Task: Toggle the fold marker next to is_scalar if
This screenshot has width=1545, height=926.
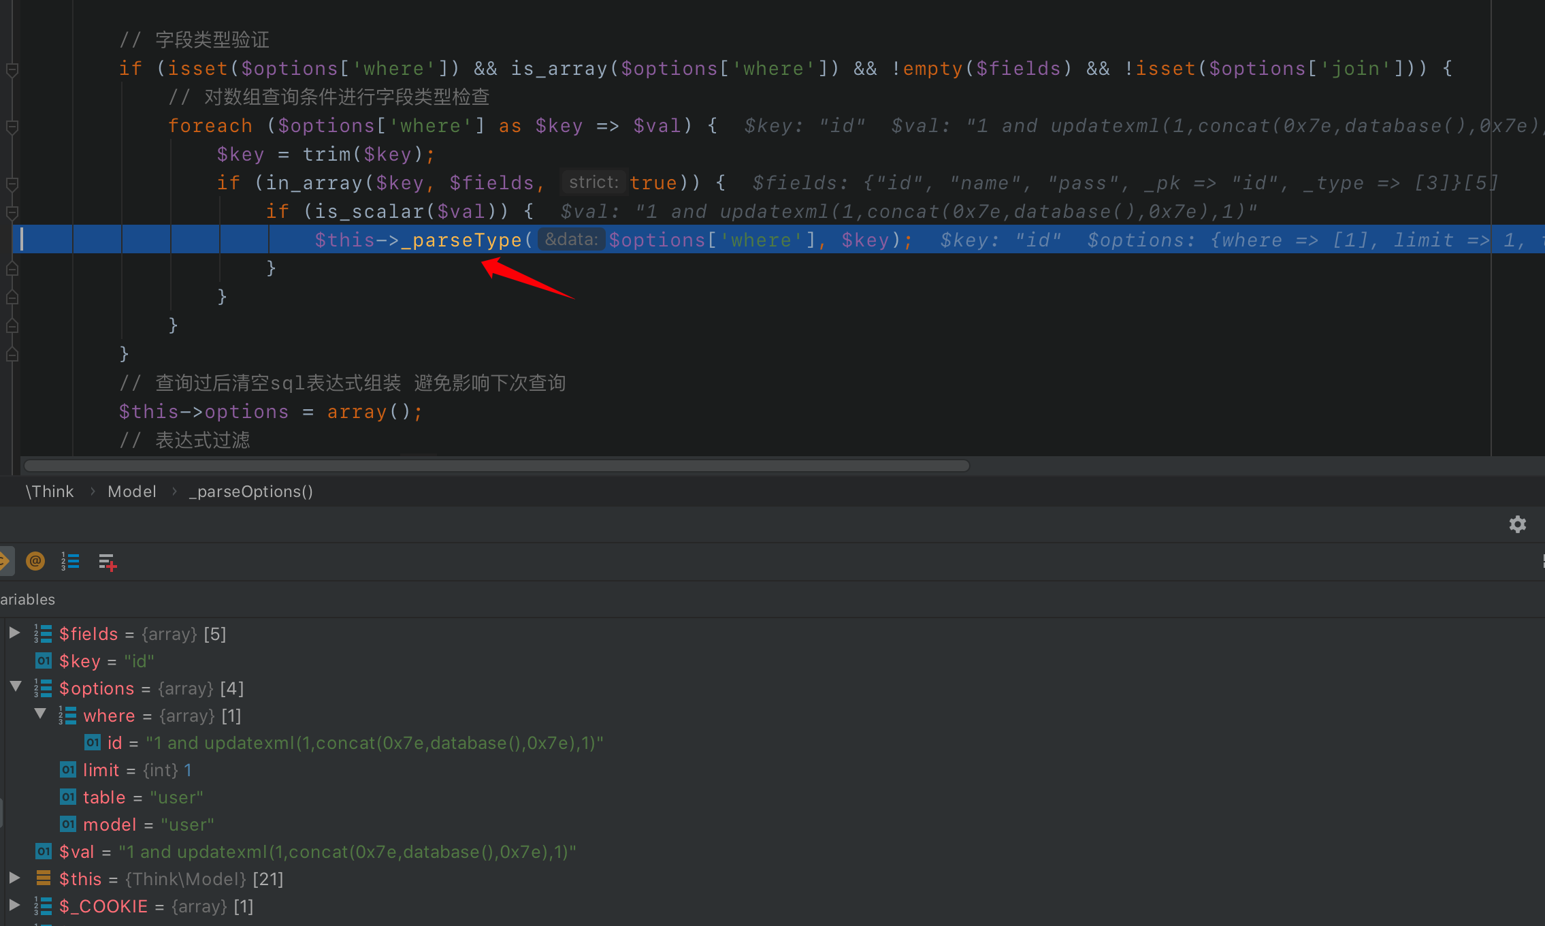Action: (12, 211)
